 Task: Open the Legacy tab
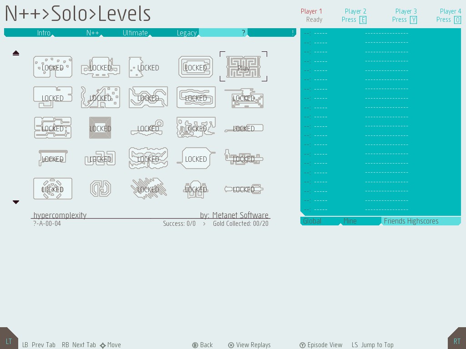coord(175,33)
